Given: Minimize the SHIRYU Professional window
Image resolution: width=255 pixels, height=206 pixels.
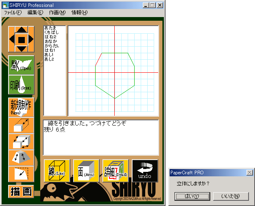Looking at the screenshot, I should pos(146,5).
